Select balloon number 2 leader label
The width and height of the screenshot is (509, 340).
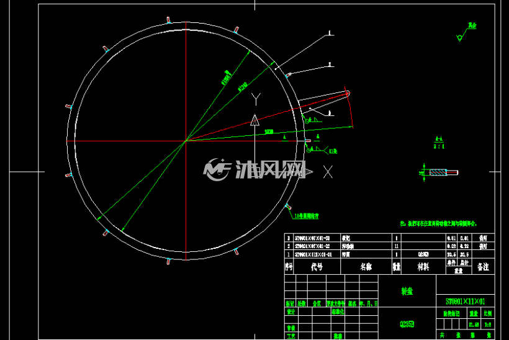[x=330, y=65]
